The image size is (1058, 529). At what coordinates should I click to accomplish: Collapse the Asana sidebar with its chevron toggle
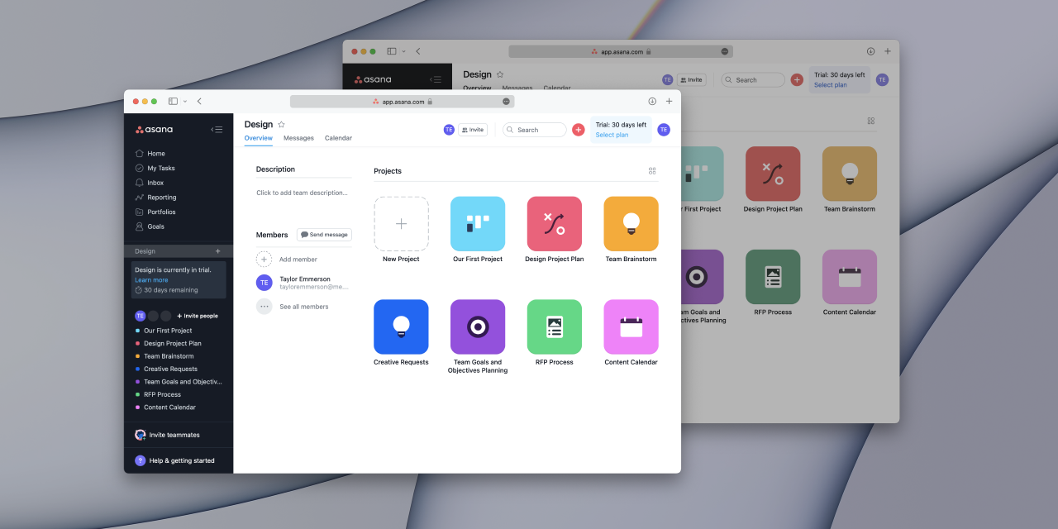[217, 129]
